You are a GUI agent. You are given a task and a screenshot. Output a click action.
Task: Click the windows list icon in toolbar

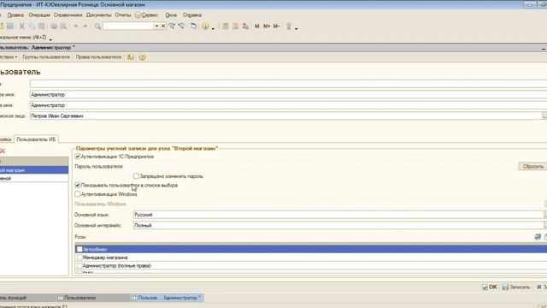click(x=194, y=27)
